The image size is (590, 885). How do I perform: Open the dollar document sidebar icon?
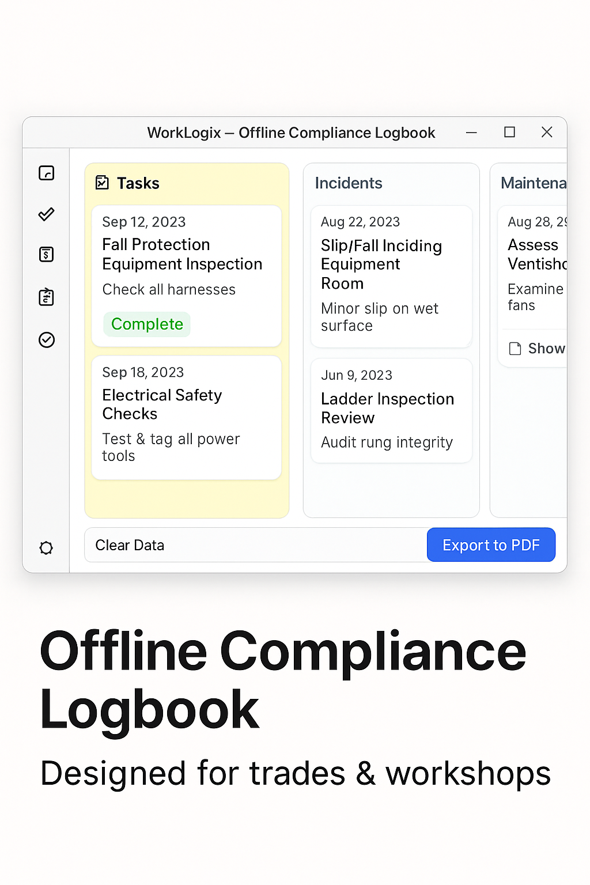pos(47,254)
